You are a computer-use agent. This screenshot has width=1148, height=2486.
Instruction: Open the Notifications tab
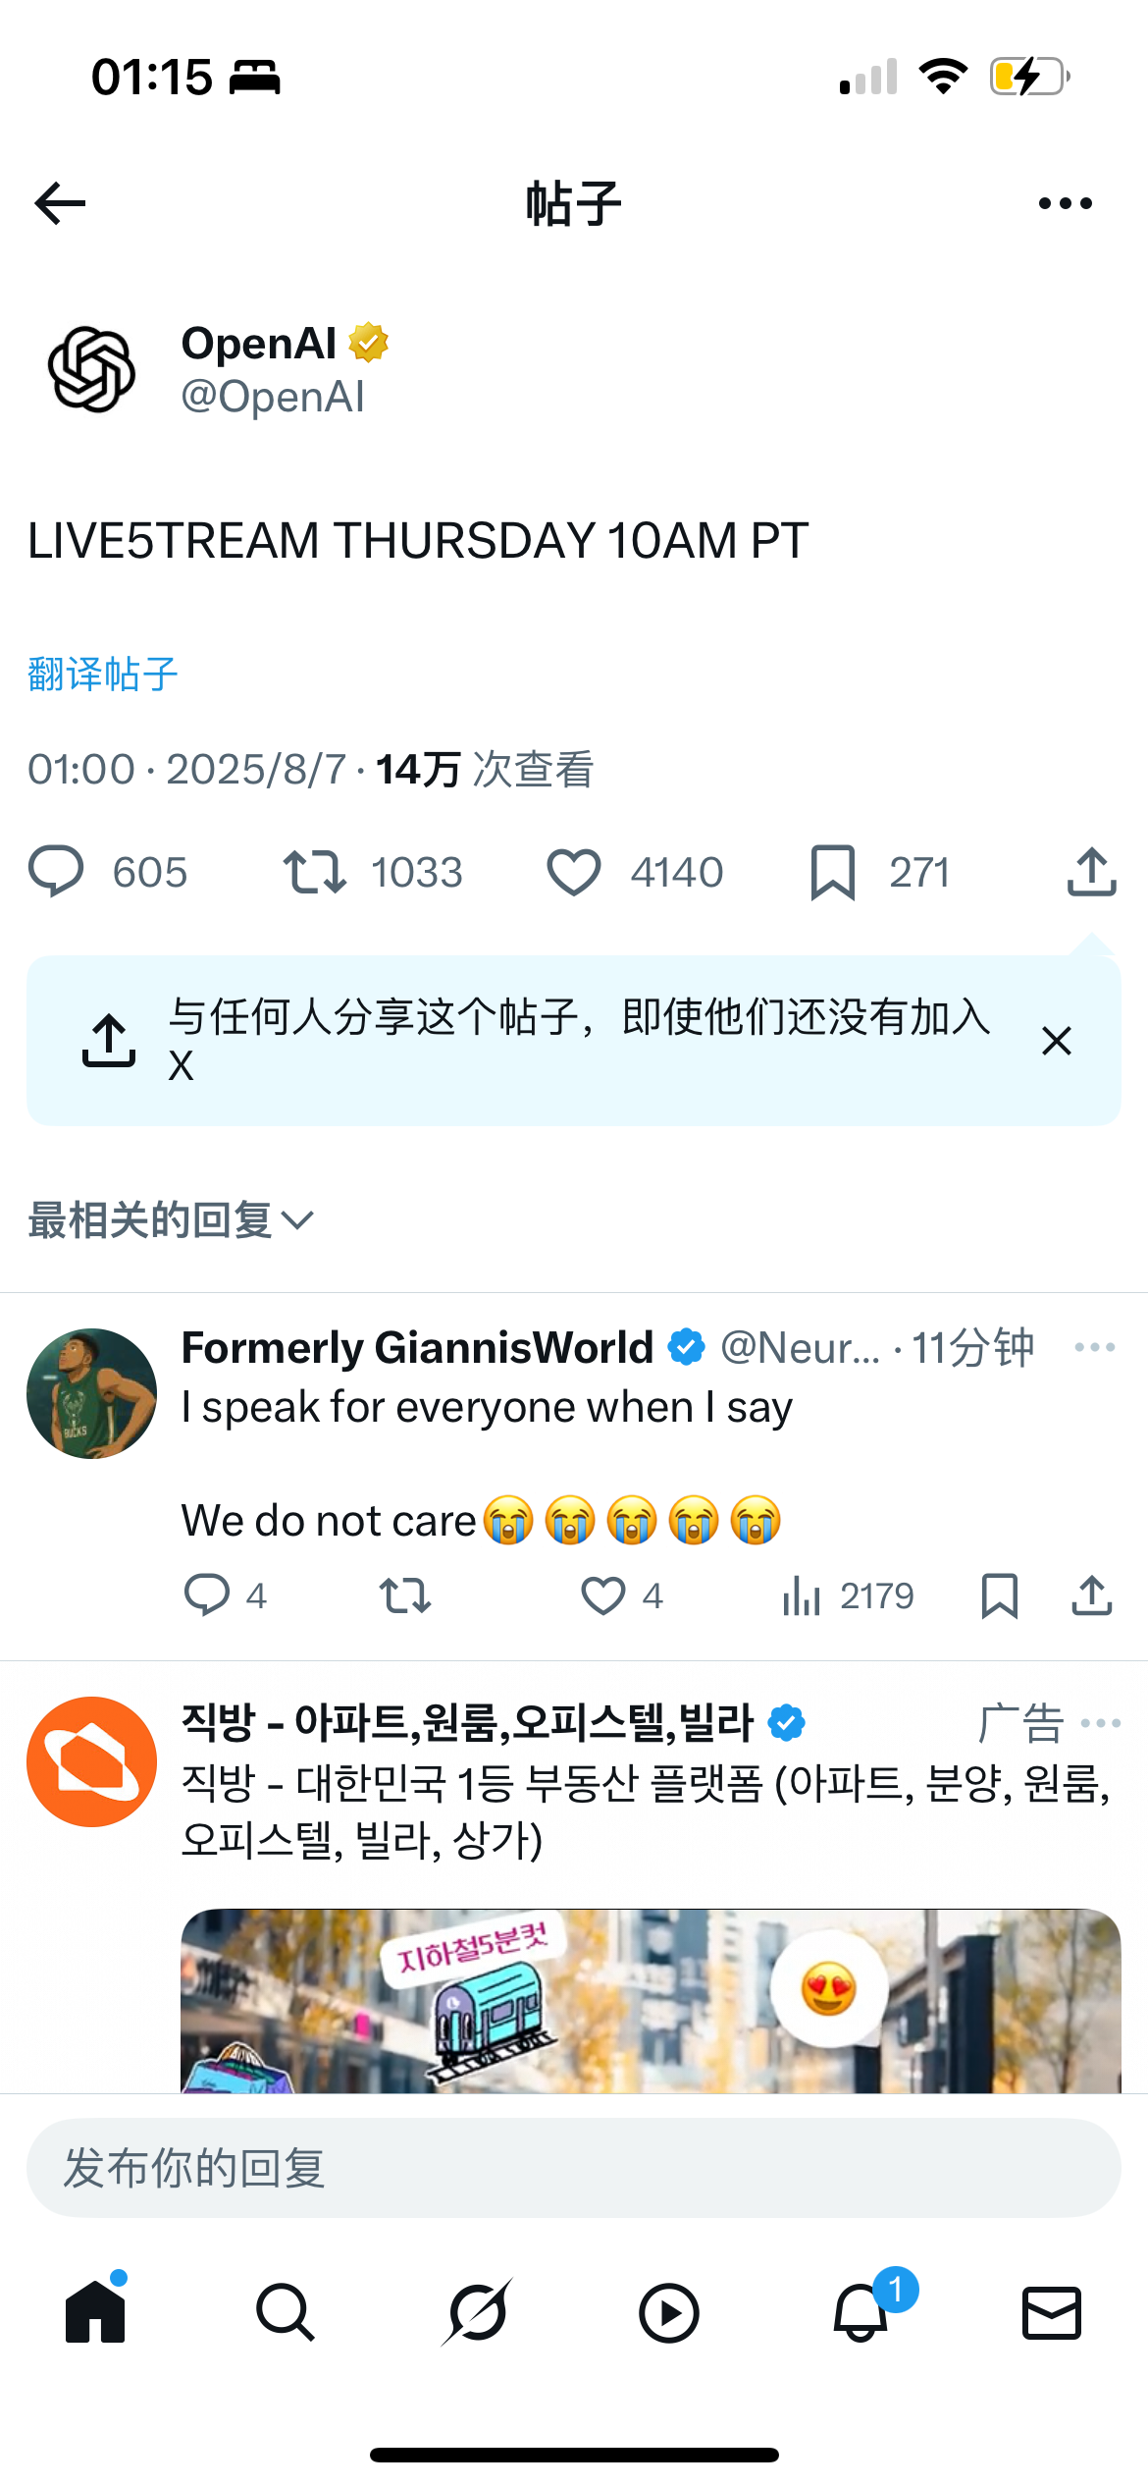[x=861, y=2312]
